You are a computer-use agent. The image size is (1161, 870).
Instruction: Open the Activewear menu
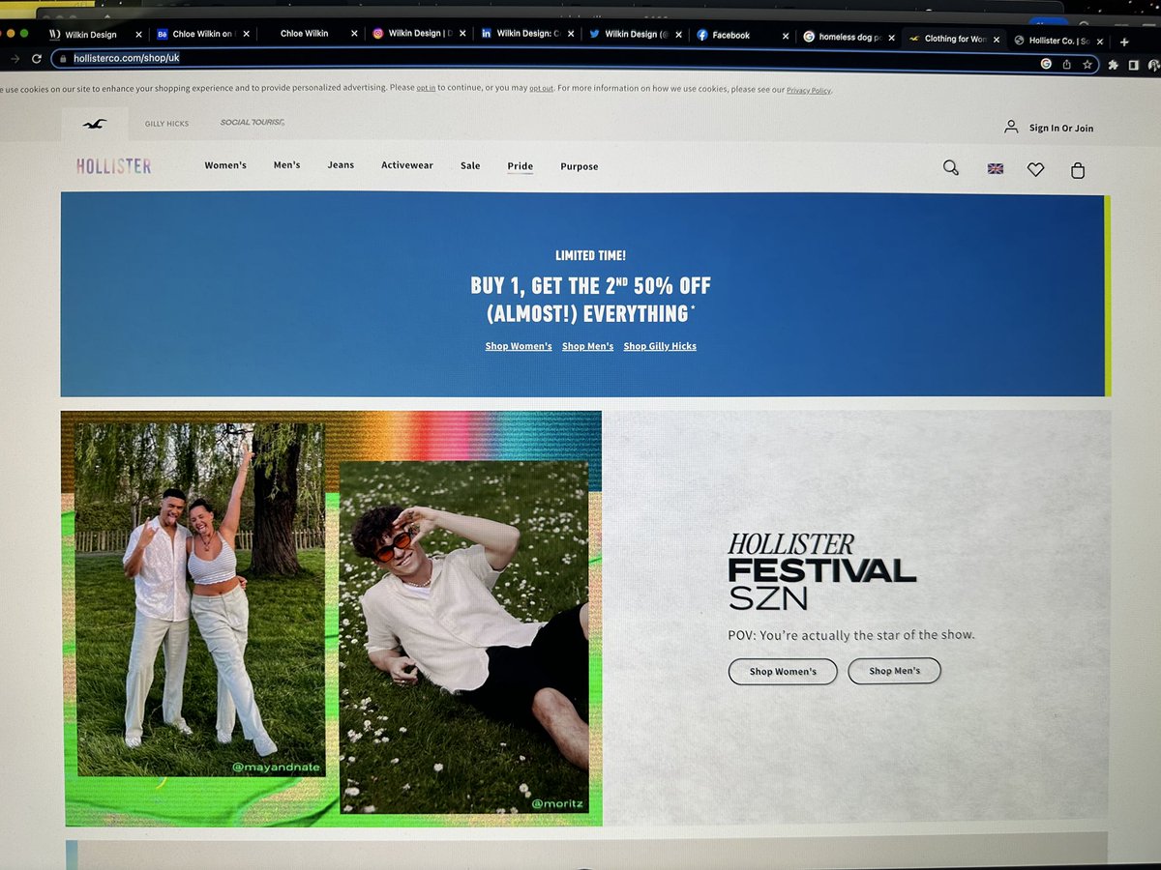point(407,165)
